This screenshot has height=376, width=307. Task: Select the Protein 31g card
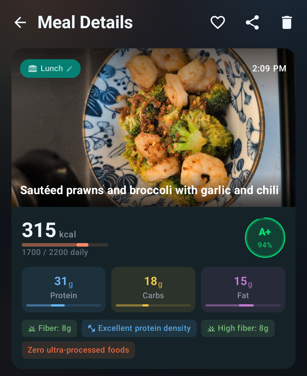pyautogui.click(x=64, y=289)
